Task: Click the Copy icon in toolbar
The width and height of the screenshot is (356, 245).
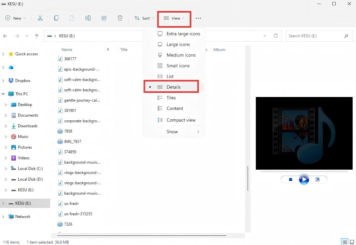Action: point(56,18)
